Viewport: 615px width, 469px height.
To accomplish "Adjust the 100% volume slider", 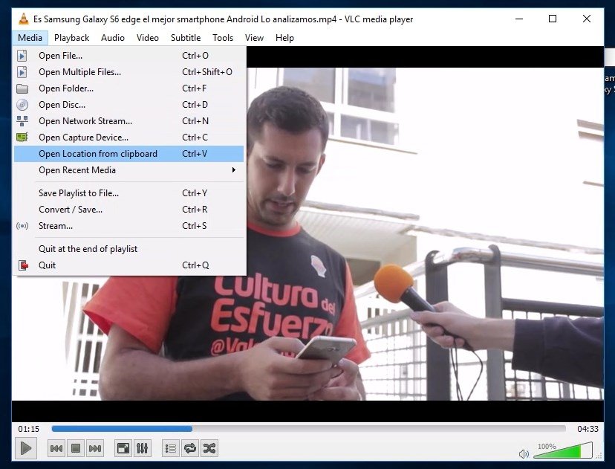I will click(563, 450).
